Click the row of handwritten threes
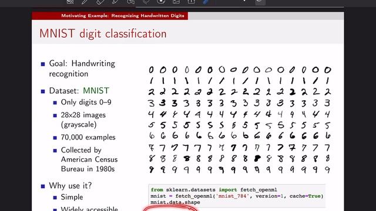Screen dimensions: 376x211 [240, 103]
